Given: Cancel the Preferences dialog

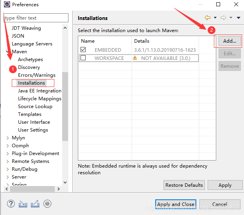Looking at the screenshot, I should tap(220, 204).
